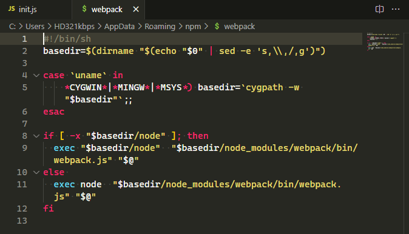Open the Roaming breadcrumb folder
Viewport: 409px width, 234px height.
(x=160, y=27)
